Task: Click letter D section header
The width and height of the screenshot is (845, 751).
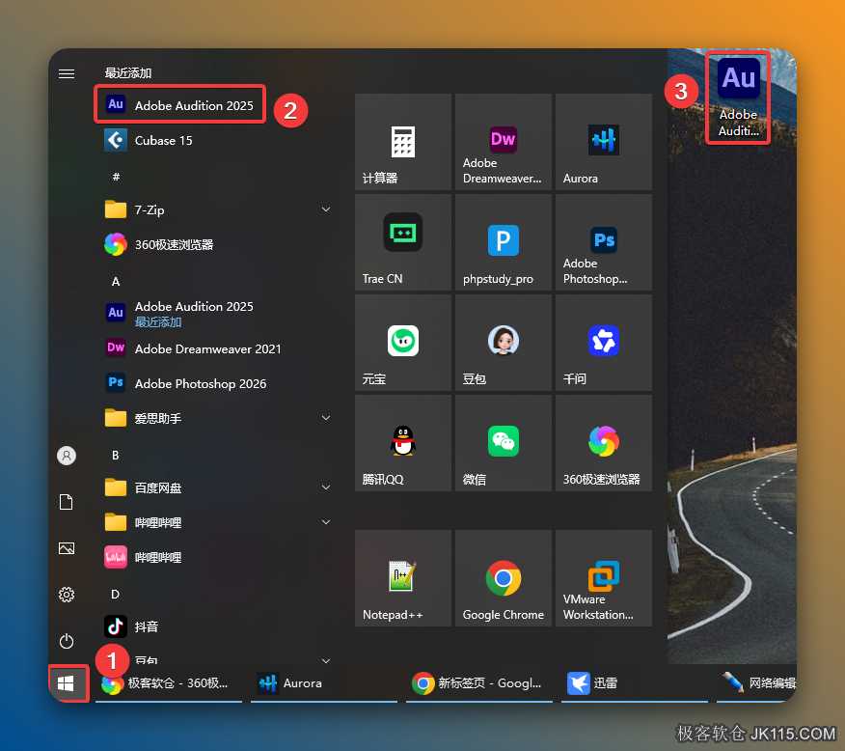Action: point(116,594)
